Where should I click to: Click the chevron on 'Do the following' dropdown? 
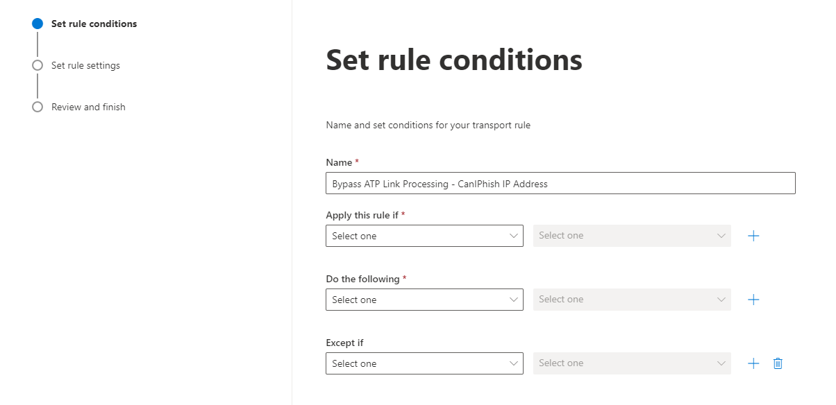tap(514, 300)
